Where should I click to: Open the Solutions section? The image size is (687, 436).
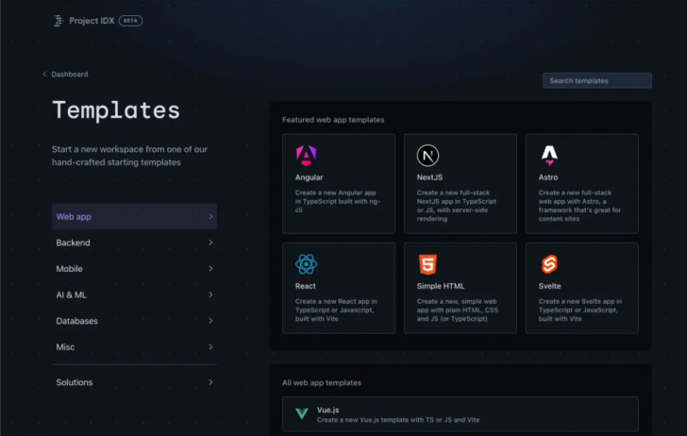pos(75,382)
